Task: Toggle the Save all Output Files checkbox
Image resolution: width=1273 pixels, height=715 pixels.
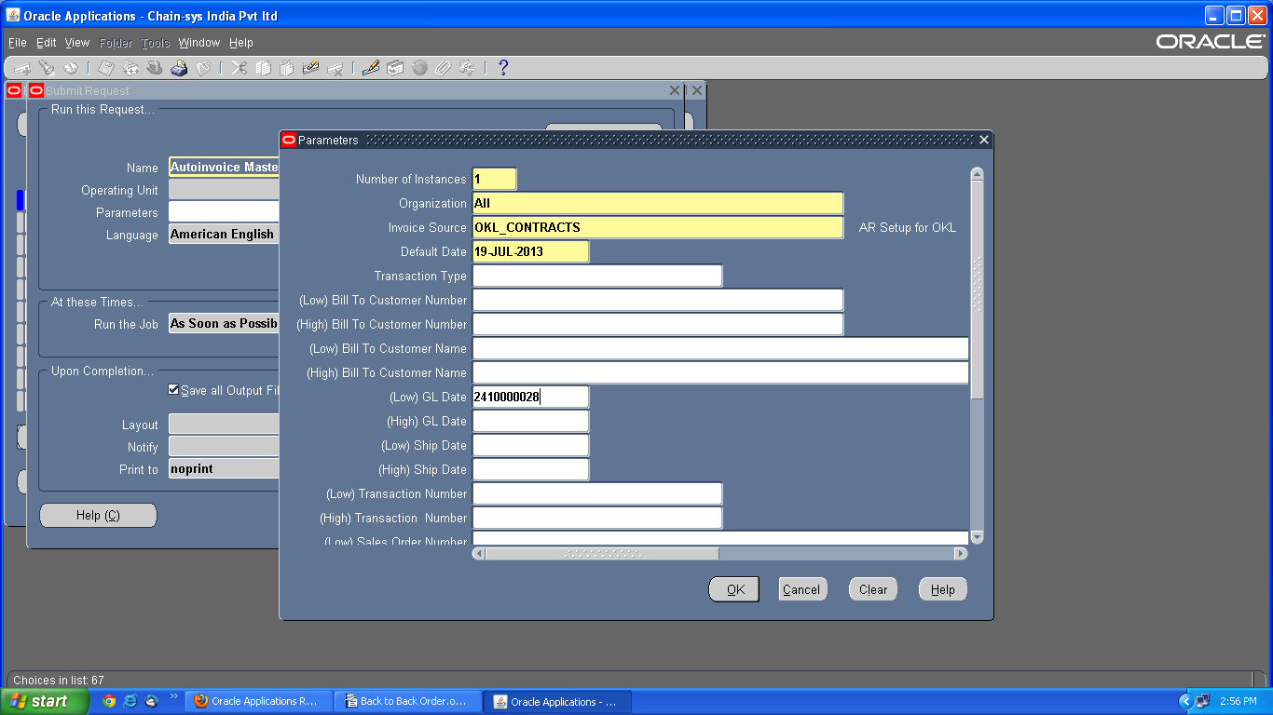Action: 173,390
